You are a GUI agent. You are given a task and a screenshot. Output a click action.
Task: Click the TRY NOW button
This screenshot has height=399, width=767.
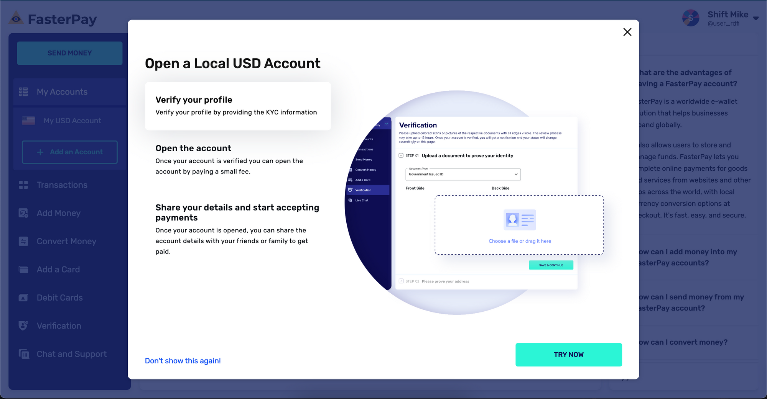pos(568,355)
